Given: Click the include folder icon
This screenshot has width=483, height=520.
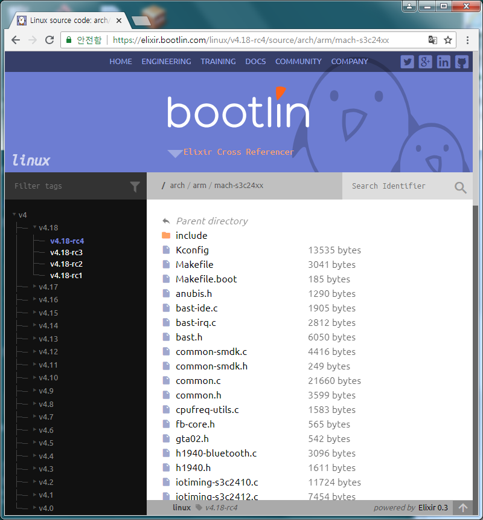Looking at the screenshot, I should click(x=166, y=235).
